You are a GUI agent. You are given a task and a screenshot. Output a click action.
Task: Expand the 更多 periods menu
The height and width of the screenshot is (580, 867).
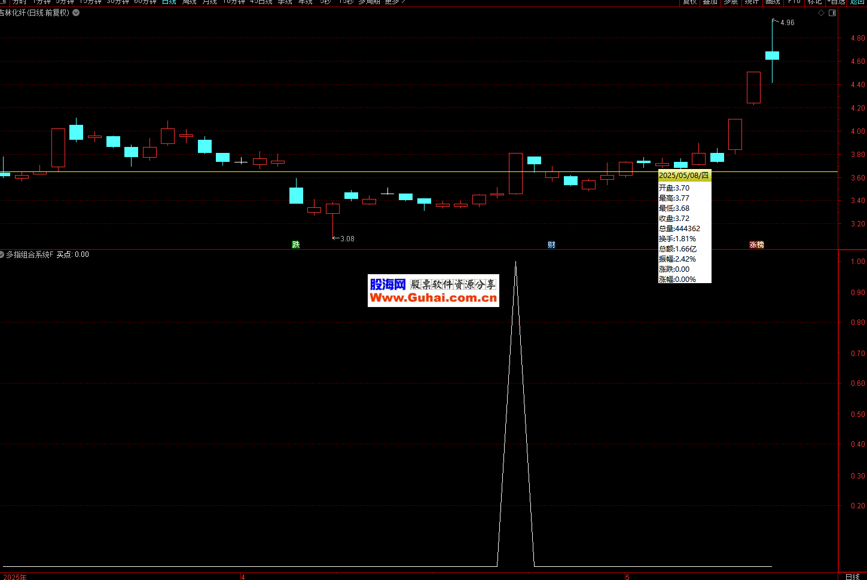click(x=395, y=2)
